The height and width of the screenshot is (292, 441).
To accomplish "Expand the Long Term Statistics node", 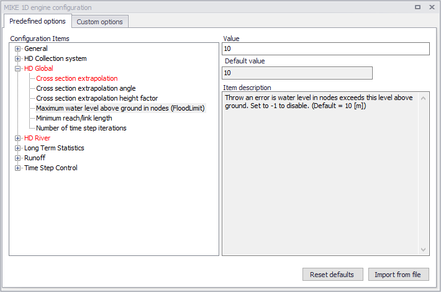I will pos(18,148).
